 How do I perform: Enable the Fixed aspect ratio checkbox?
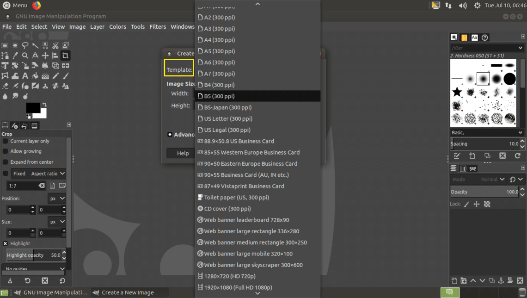point(6,174)
